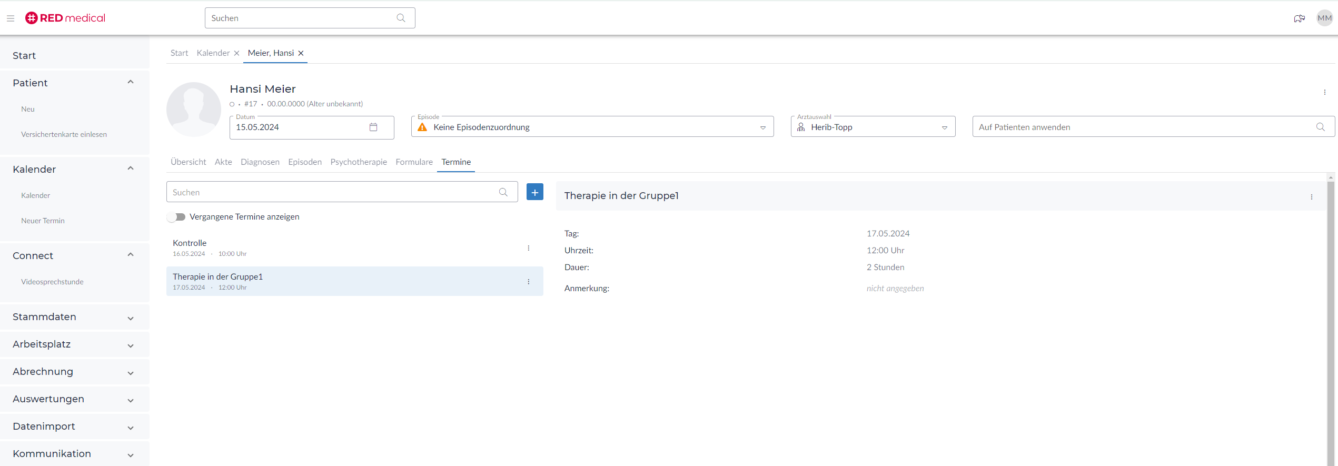
Task: Open the Episode dropdown
Action: pyautogui.click(x=762, y=127)
